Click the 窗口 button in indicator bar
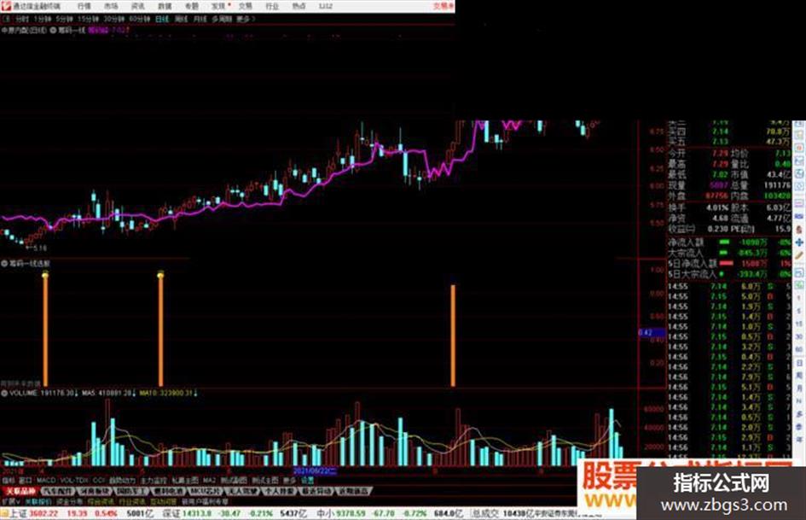 [26, 481]
